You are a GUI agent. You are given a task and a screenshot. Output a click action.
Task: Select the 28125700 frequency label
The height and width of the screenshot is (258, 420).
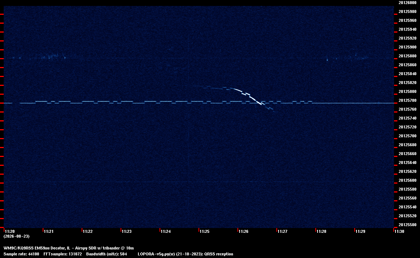[x=408, y=136]
